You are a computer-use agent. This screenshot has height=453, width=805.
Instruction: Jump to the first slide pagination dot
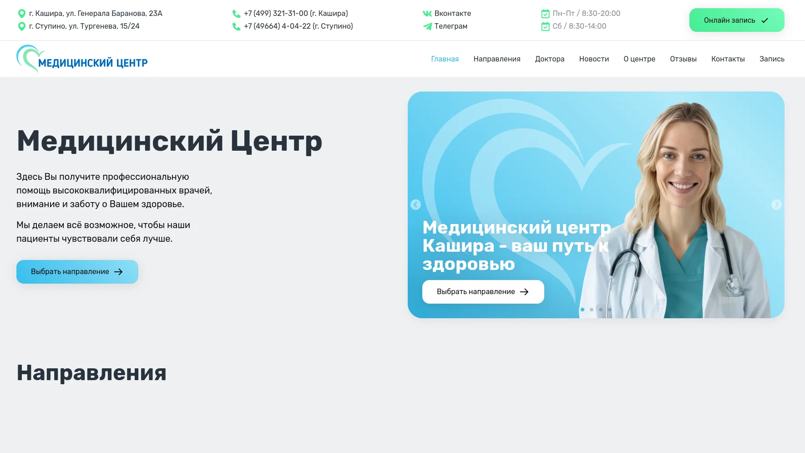click(582, 310)
